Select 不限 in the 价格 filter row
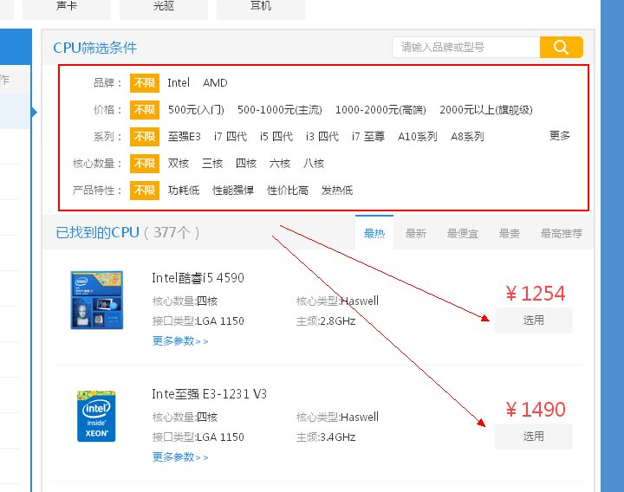 pyautogui.click(x=145, y=110)
